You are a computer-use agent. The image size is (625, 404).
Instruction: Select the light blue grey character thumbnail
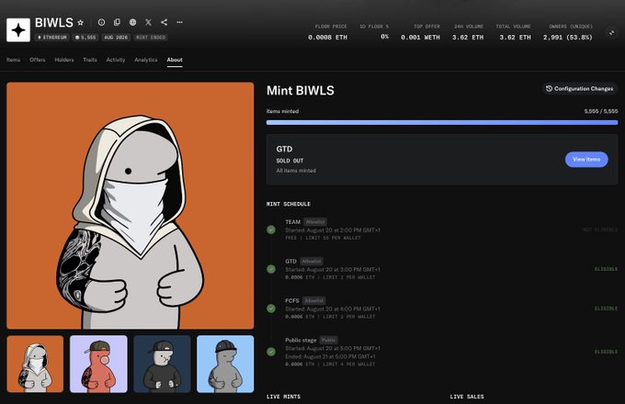(x=225, y=364)
